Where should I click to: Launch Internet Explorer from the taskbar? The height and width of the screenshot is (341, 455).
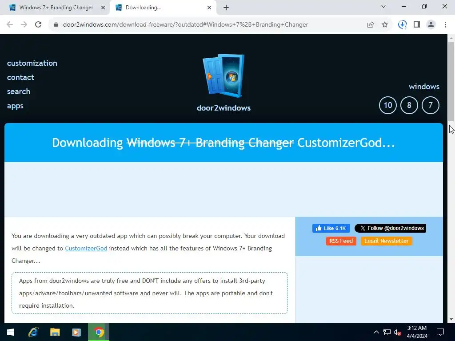33,332
